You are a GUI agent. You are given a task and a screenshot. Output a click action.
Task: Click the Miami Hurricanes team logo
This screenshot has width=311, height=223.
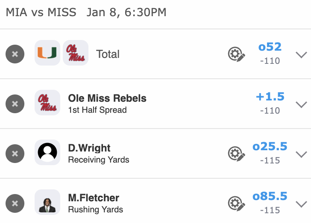pyautogui.click(x=47, y=53)
